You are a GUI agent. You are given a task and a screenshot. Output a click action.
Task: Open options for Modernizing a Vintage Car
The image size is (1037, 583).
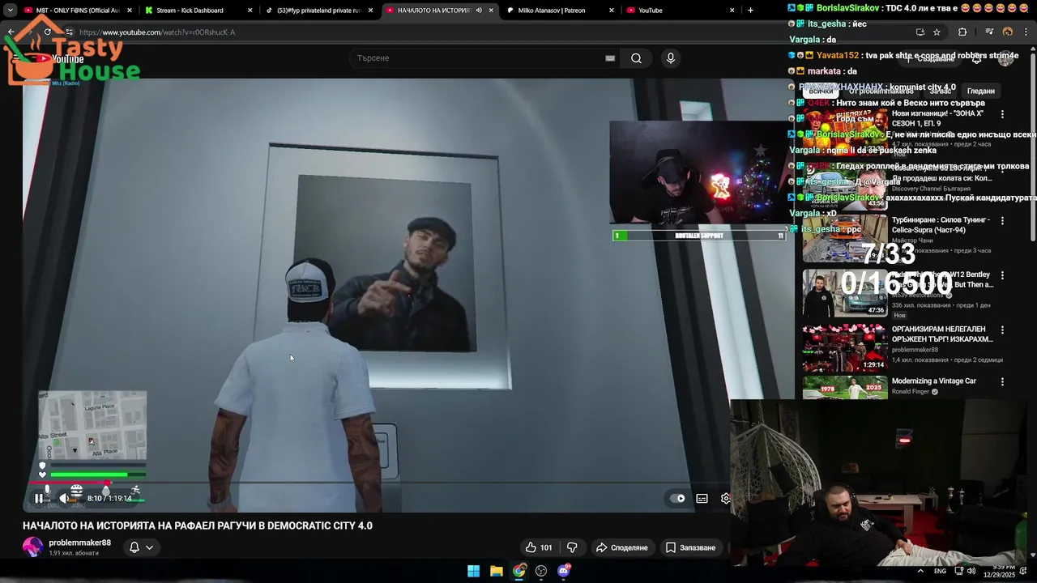[x=1002, y=382]
